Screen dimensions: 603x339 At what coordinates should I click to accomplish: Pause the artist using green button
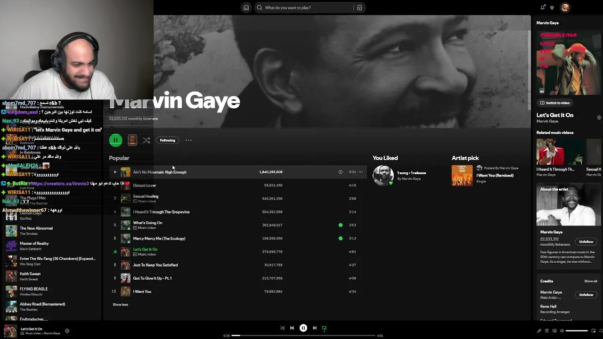tap(115, 140)
